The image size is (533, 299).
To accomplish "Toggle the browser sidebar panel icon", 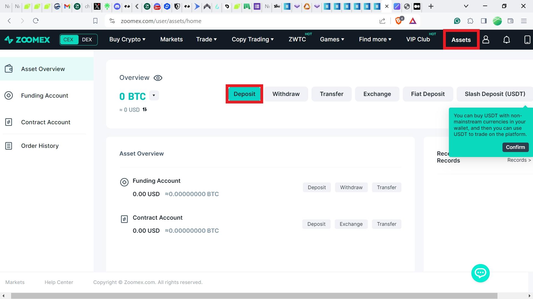I will coord(484,21).
